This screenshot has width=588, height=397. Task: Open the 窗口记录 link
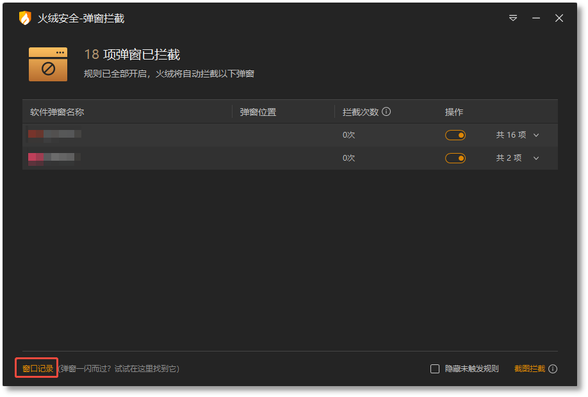[38, 369]
